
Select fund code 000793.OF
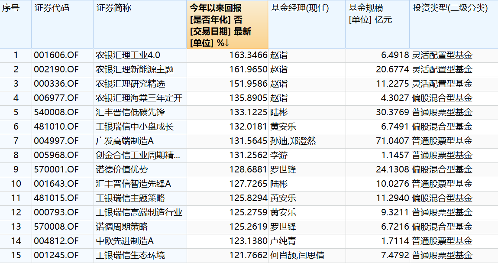tap(56, 212)
